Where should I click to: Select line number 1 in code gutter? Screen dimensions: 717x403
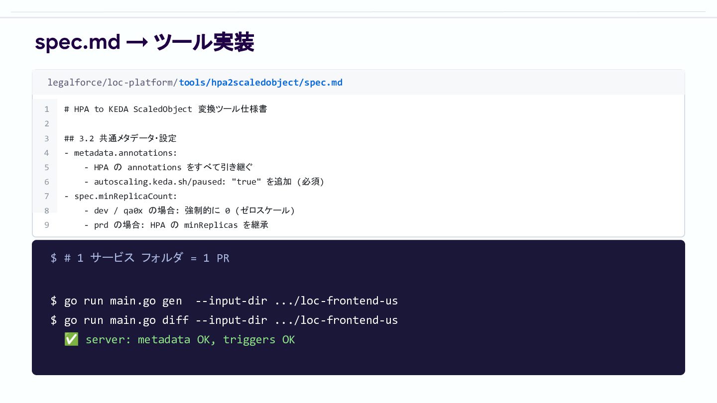click(x=47, y=109)
